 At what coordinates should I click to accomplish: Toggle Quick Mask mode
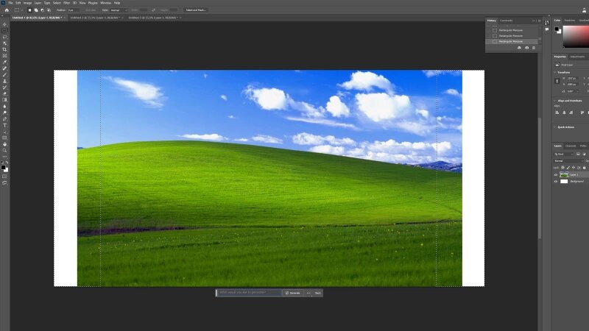(4, 177)
